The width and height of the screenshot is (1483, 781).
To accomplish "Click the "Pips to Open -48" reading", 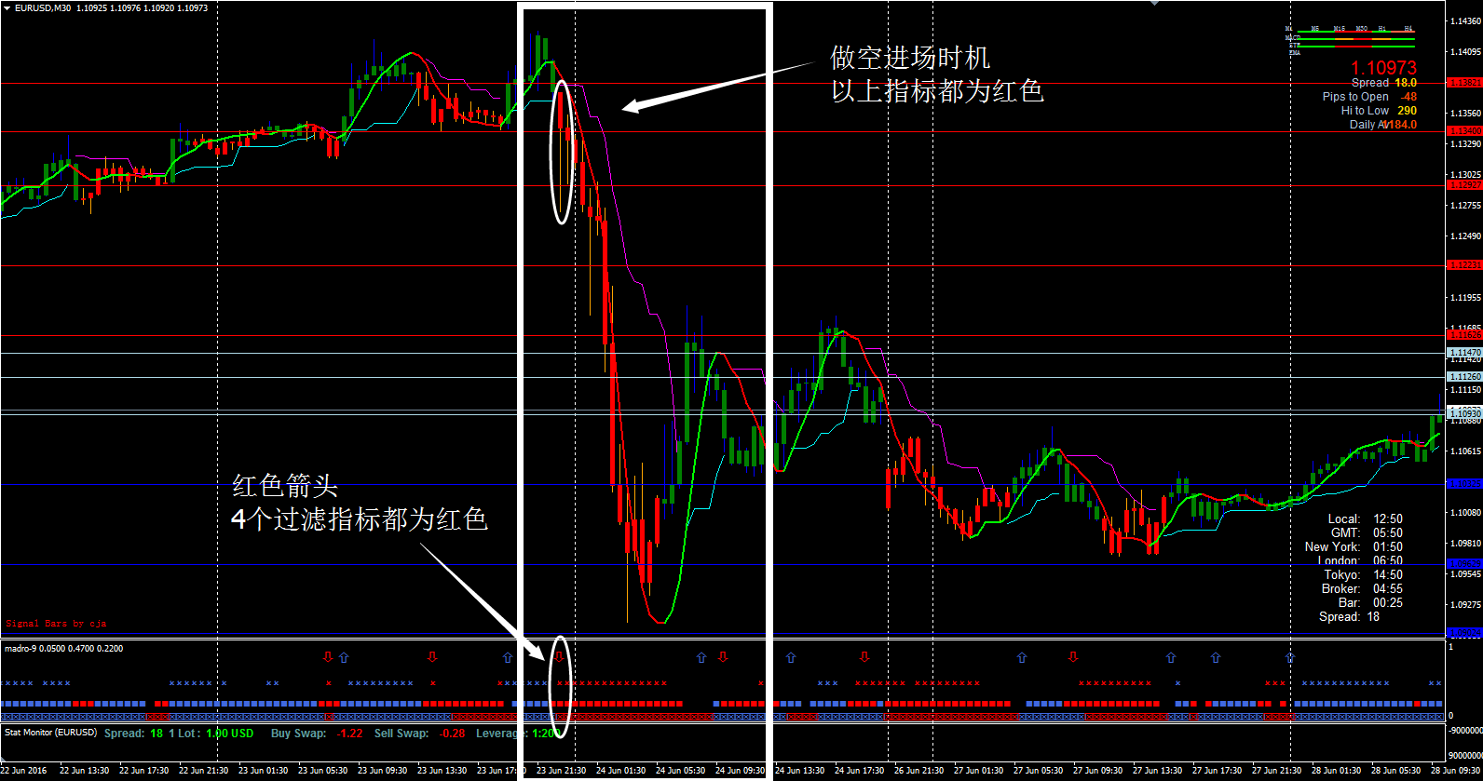I will 1369,97.
